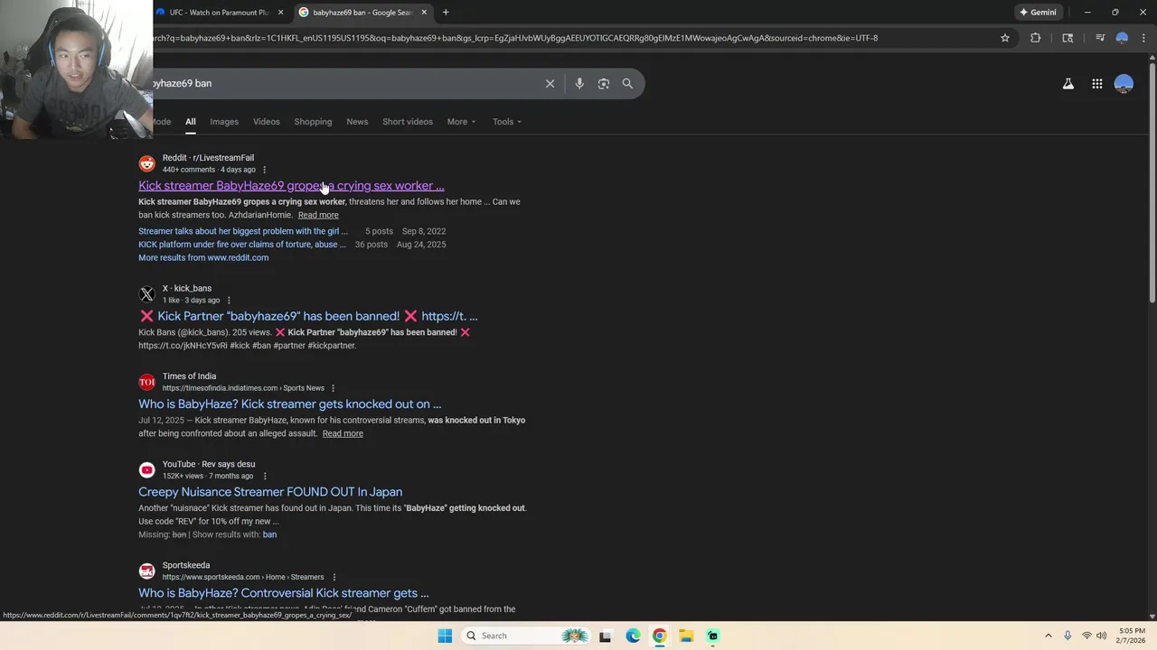Click Read more on Times of India snippet

(343, 433)
